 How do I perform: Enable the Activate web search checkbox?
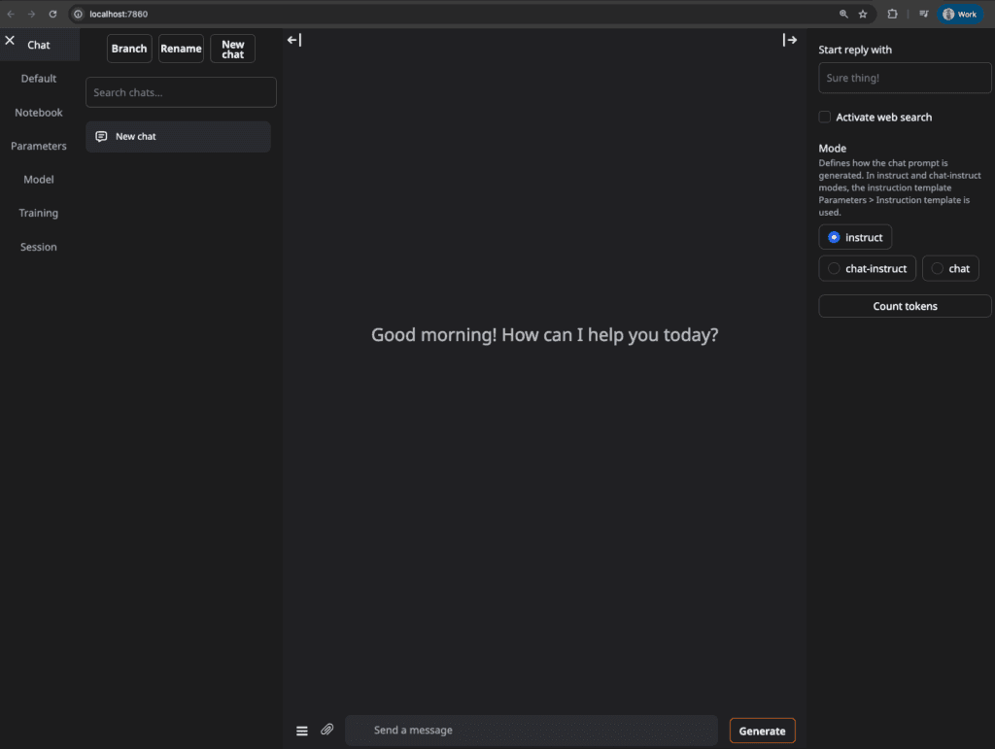pos(825,118)
